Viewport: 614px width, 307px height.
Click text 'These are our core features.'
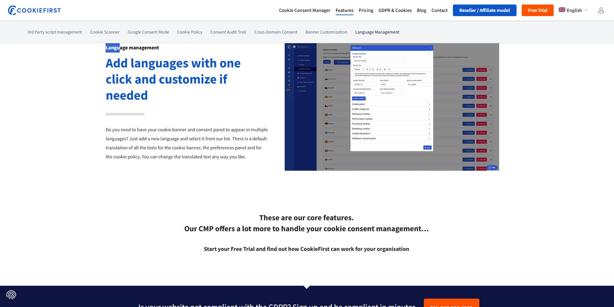[x=306, y=218]
